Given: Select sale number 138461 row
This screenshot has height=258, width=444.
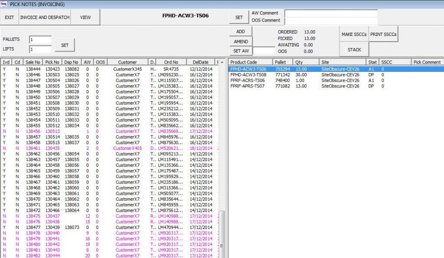Looking at the screenshot, I should [33, 148].
